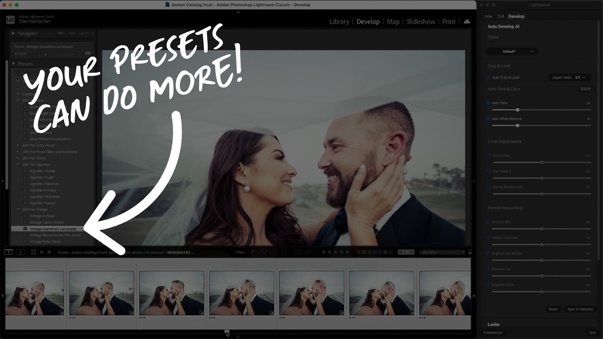Click the Sync to Selected button
Screen dimensions: 603x339
(x=580, y=309)
